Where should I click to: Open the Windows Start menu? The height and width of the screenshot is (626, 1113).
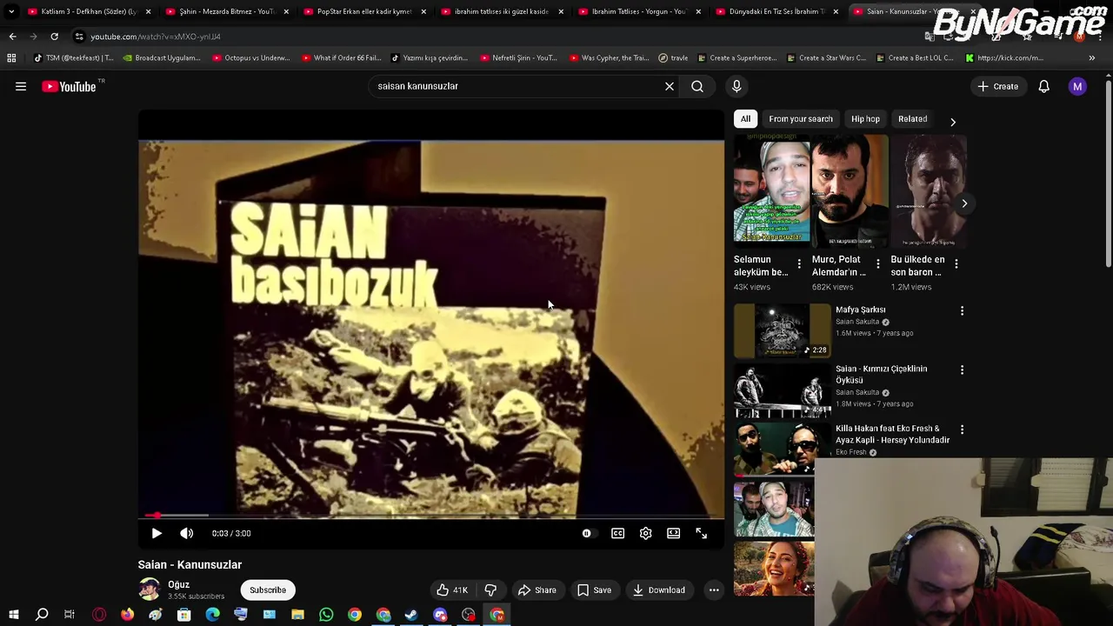[x=13, y=616]
